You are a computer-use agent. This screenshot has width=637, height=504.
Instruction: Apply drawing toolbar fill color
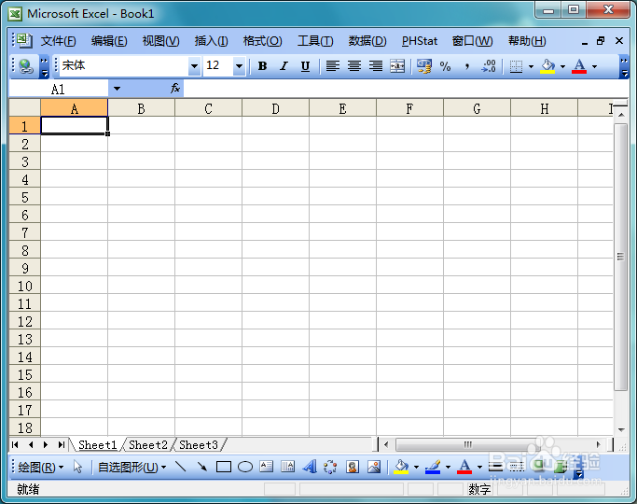point(401,467)
